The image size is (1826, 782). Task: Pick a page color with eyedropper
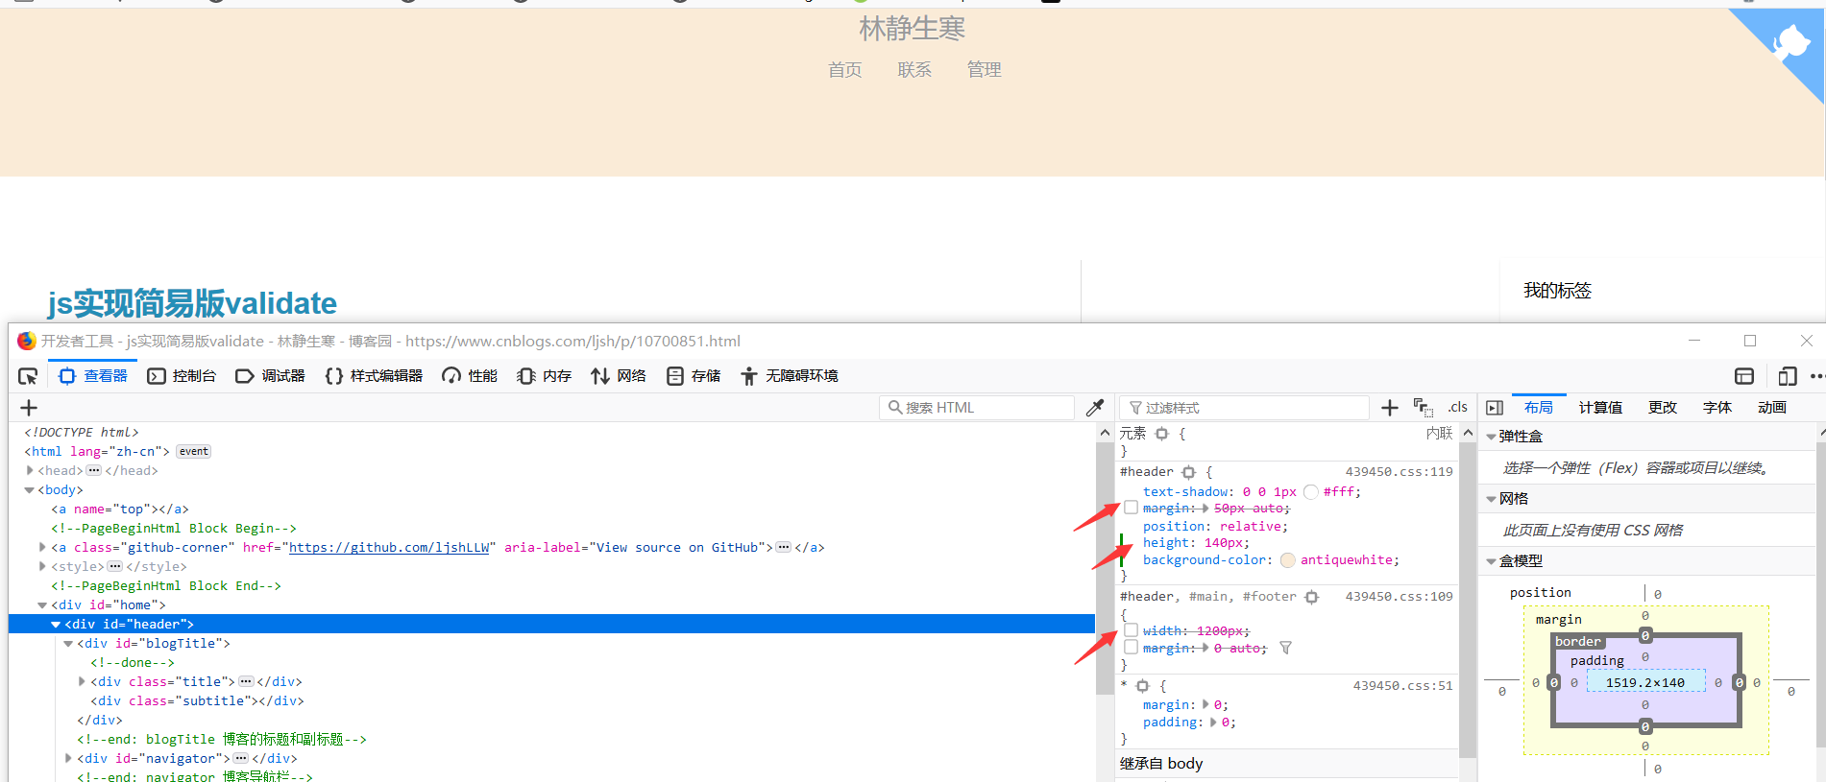(x=1094, y=408)
